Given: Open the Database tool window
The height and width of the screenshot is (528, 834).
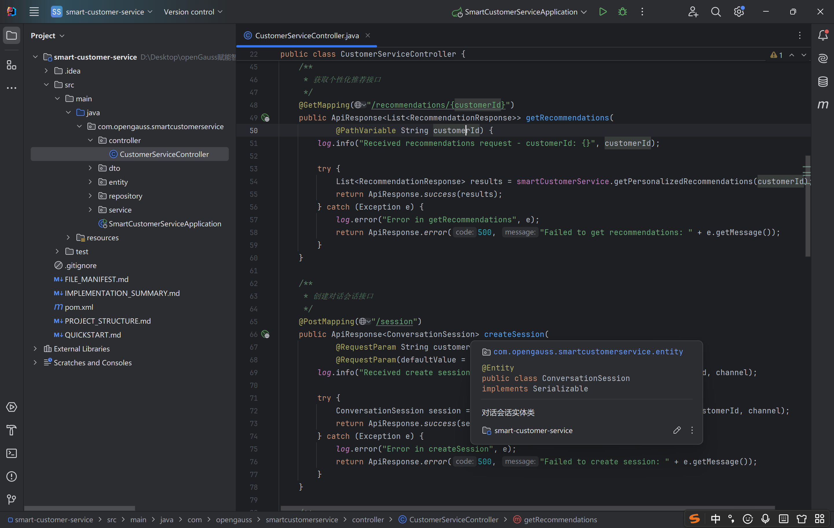Looking at the screenshot, I should (823, 82).
